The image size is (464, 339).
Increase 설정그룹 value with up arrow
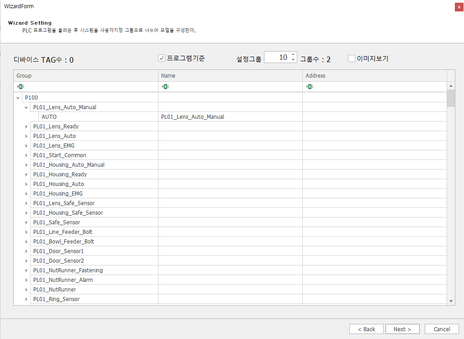point(293,55)
